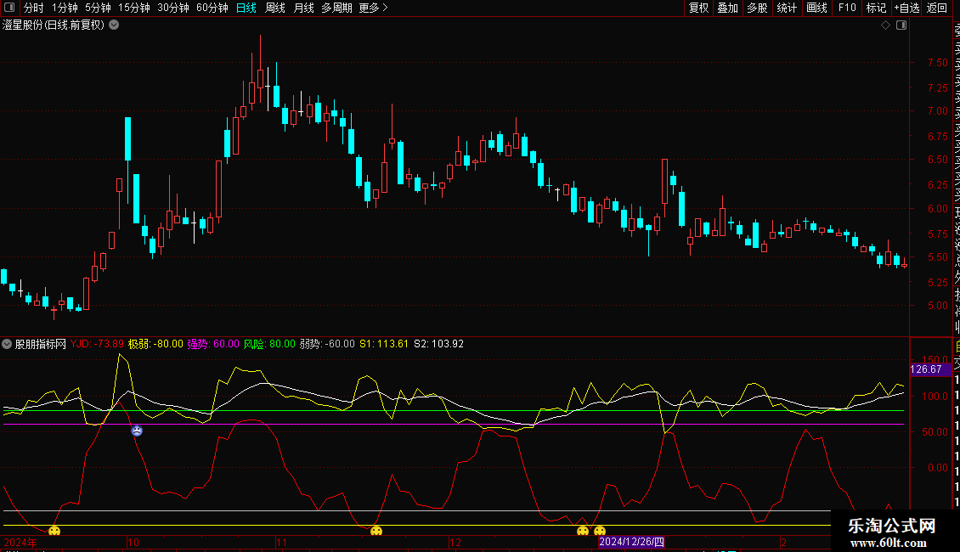This screenshot has width=960, height=552.
Task: Open the 叠加 overlay tool
Action: pos(727,8)
